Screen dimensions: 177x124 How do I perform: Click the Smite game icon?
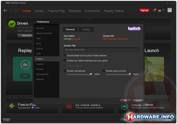[33, 108]
